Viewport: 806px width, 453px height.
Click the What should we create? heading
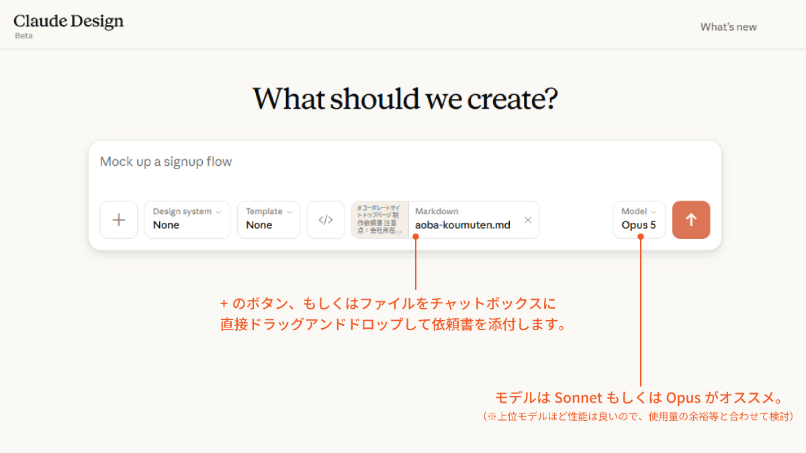(x=405, y=99)
